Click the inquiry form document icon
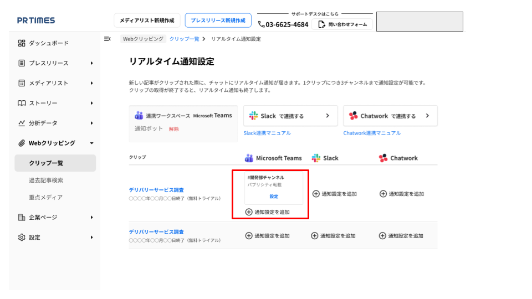The image size is (532, 299). [x=321, y=24]
